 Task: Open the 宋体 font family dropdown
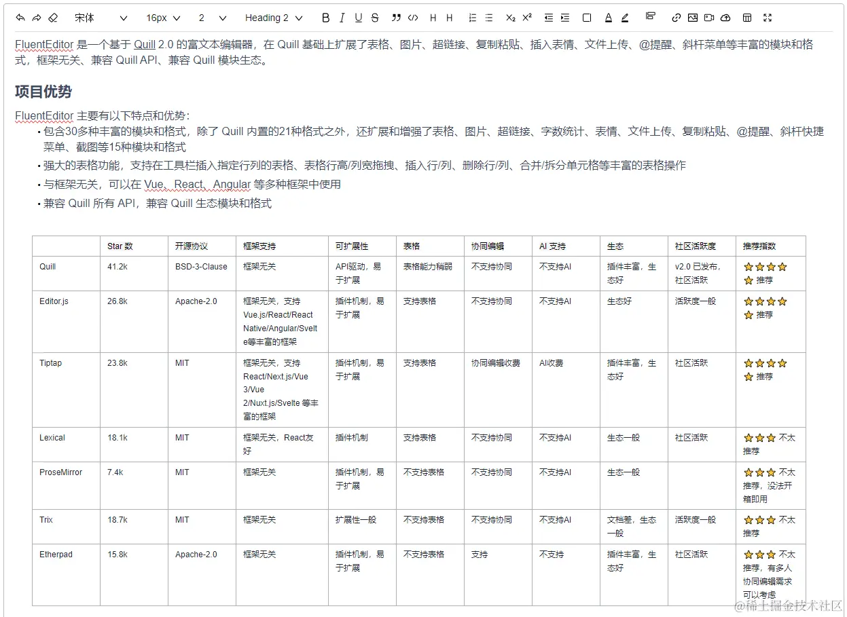pos(101,18)
